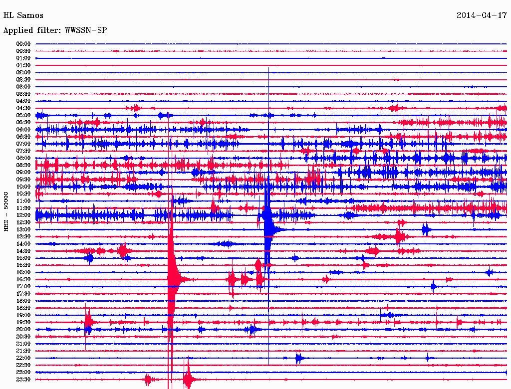The height and width of the screenshot is (389, 511).
Task: Click the '14:30' time label
Action: (23, 251)
